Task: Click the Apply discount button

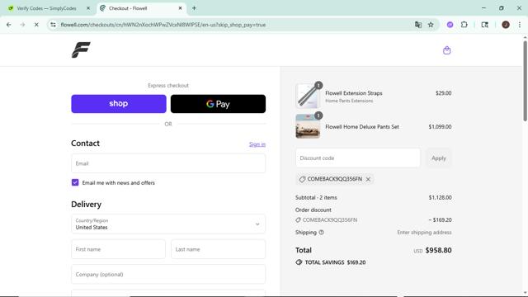Action: tap(438, 158)
